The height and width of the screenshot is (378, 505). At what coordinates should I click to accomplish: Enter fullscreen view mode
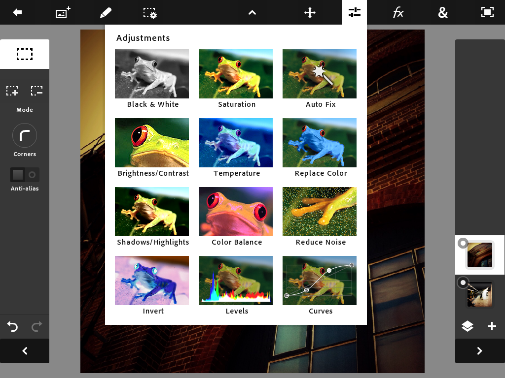pos(487,12)
